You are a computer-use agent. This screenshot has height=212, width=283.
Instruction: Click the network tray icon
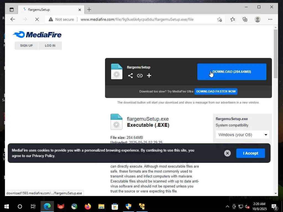tap(241, 206)
